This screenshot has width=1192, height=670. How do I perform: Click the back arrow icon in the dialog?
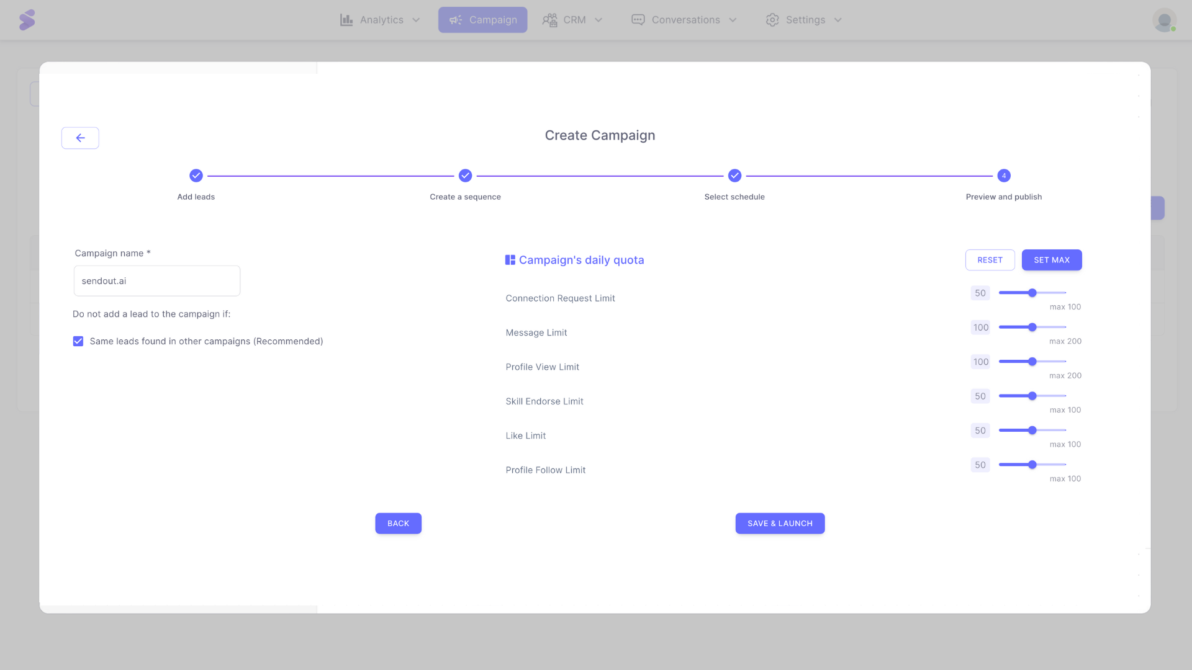[x=80, y=138]
